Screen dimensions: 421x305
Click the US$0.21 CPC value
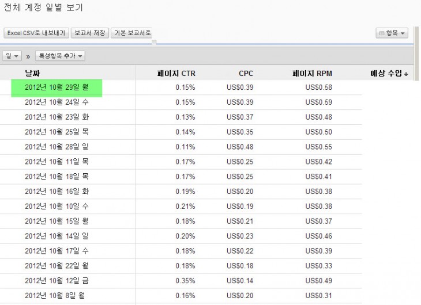pos(240,221)
